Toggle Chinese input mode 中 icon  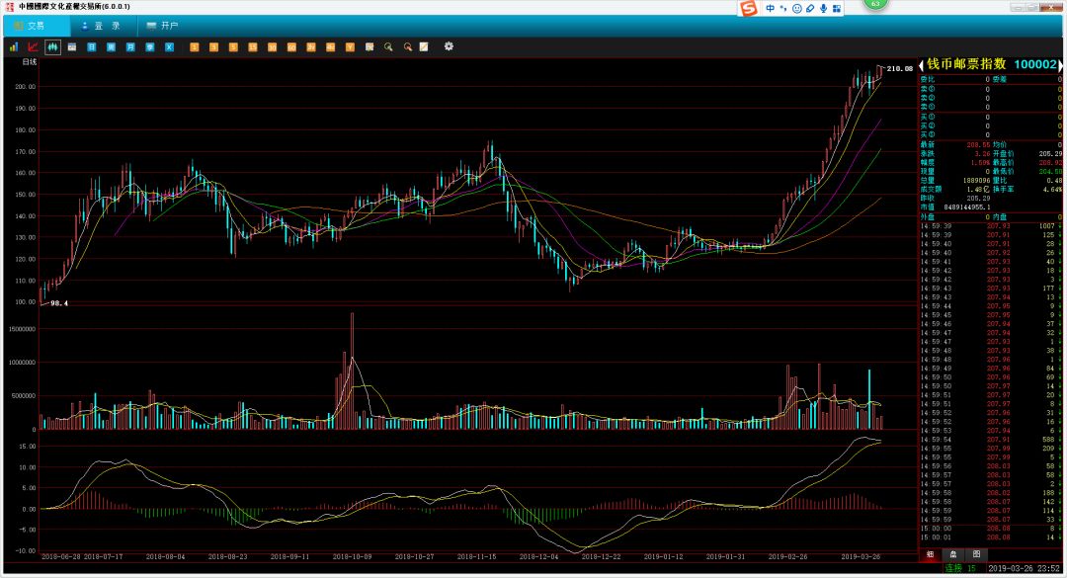[x=771, y=8]
